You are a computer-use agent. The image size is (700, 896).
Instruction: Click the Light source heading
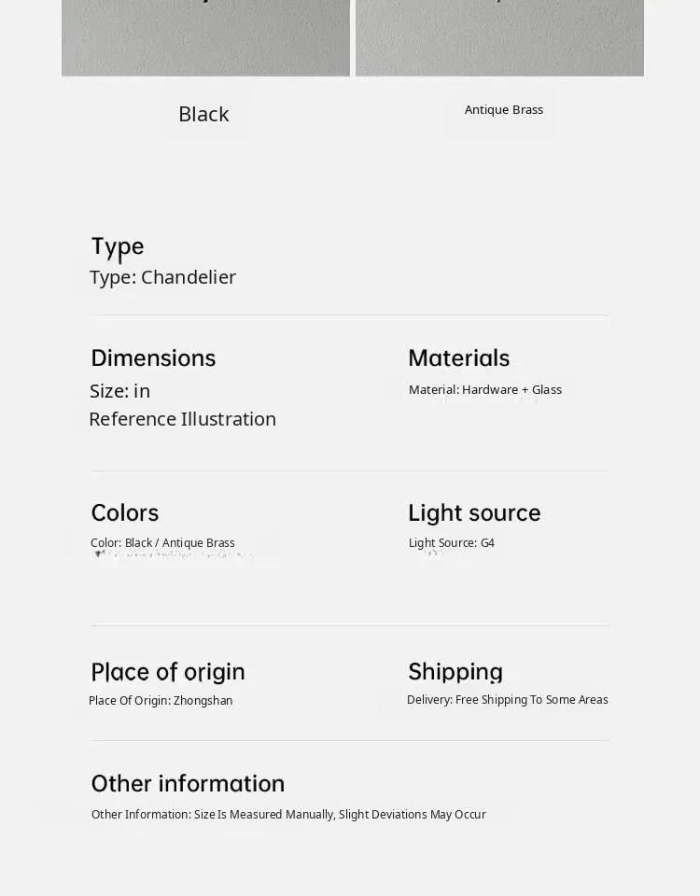click(x=474, y=513)
